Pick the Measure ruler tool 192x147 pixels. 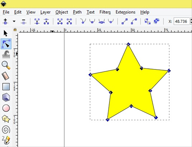coord(6,76)
